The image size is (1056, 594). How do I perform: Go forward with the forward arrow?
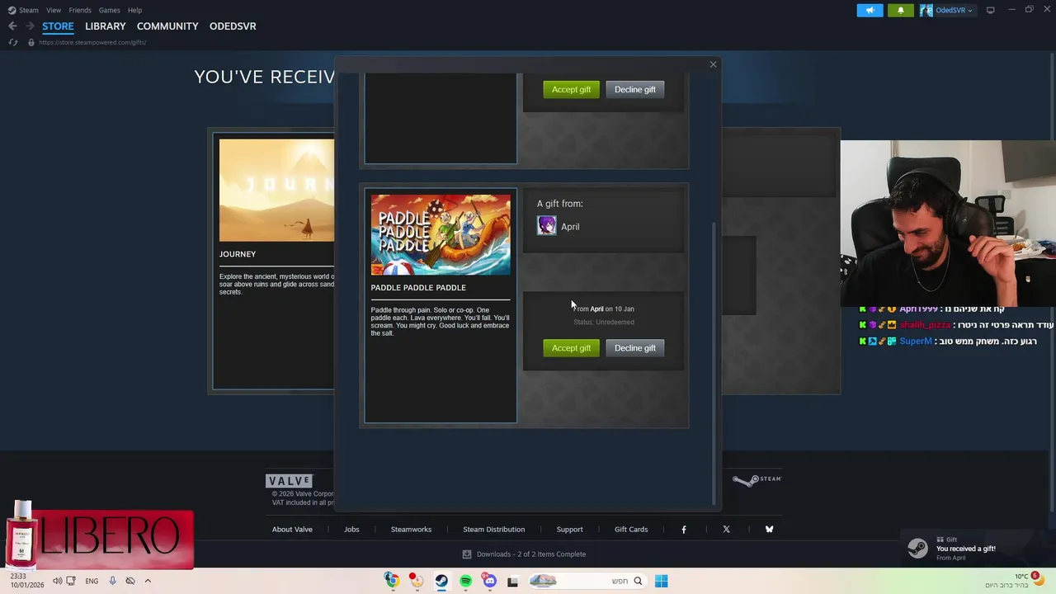pyautogui.click(x=30, y=26)
